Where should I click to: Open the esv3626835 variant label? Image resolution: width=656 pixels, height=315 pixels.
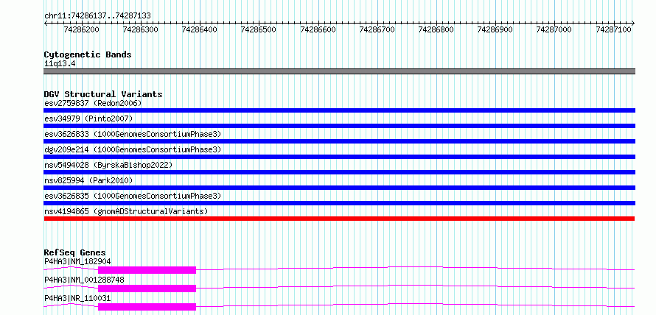pyautogui.click(x=133, y=196)
